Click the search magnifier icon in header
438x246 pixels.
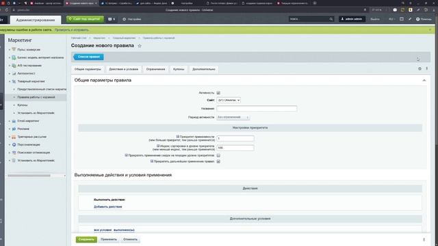pos(331,19)
